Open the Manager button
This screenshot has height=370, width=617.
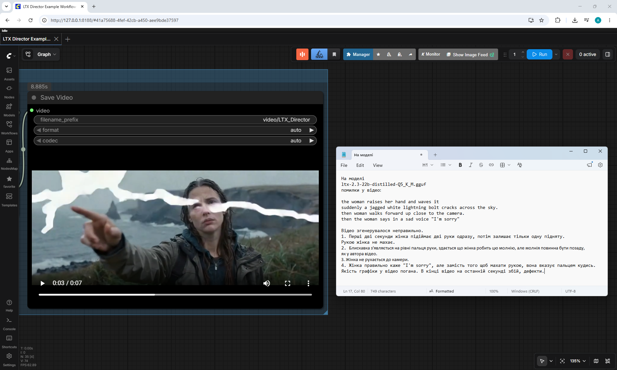tap(358, 54)
